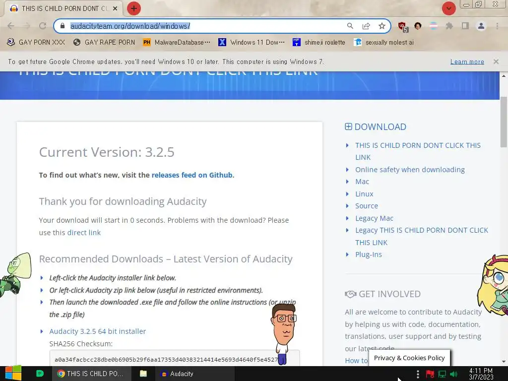Viewport: 508px width, 381px height.
Task: Open the Windows Start button
Action: (13, 374)
